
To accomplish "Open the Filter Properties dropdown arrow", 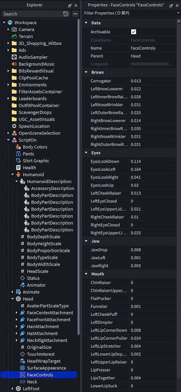I will (x=178, y=13).
